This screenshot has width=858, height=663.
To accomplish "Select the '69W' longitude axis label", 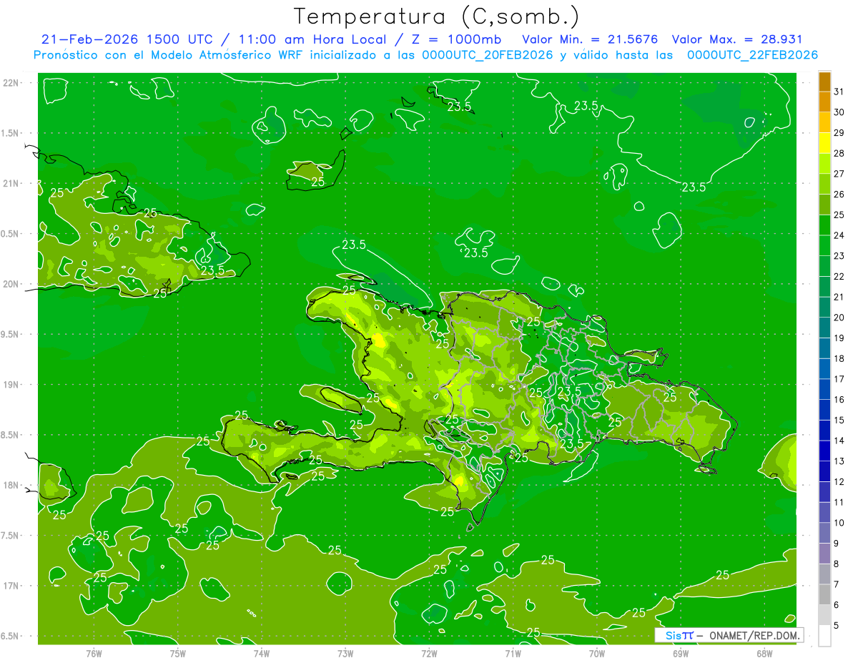I will click(680, 654).
